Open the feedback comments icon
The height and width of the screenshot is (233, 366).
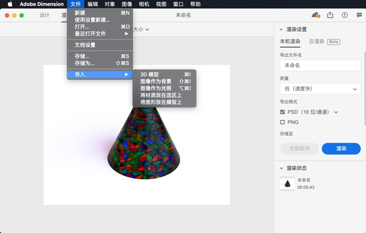point(360,15)
